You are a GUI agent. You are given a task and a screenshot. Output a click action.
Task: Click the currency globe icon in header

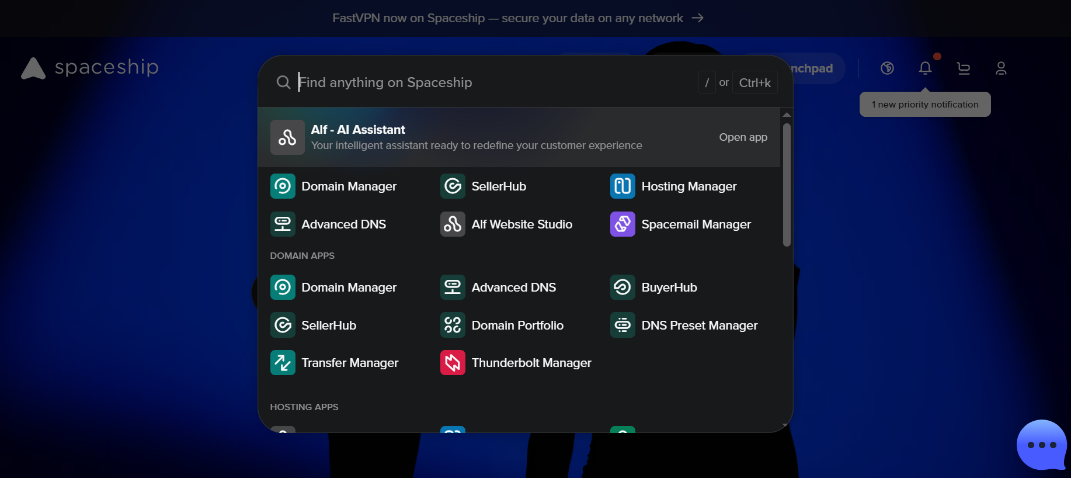887,68
